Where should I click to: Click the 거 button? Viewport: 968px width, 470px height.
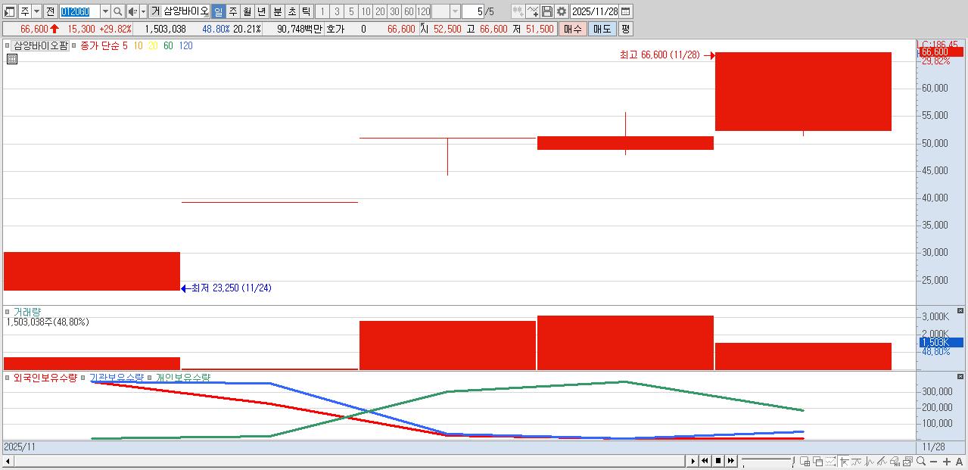click(x=154, y=11)
